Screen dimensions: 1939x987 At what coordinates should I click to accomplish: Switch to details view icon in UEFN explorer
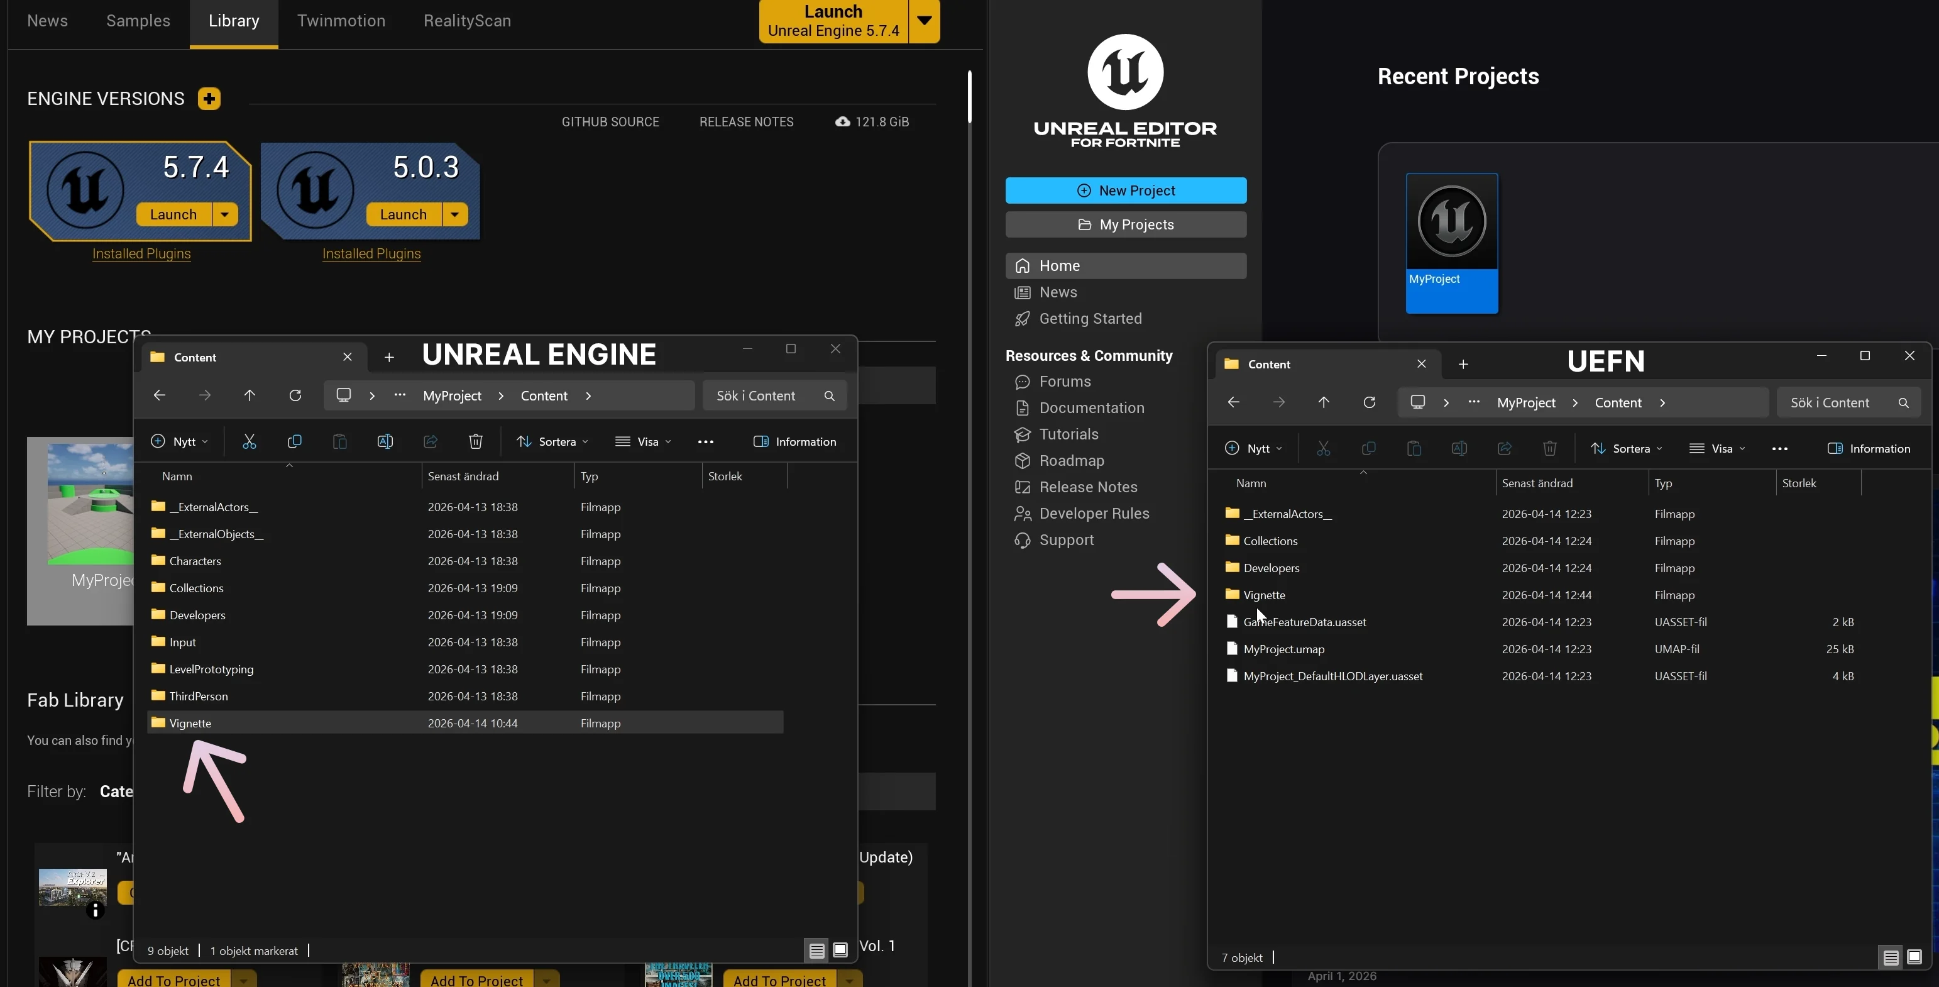[1891, 957]
